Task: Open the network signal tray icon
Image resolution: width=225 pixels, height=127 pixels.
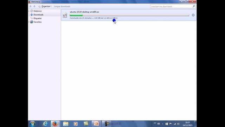Action: [175, 124]
